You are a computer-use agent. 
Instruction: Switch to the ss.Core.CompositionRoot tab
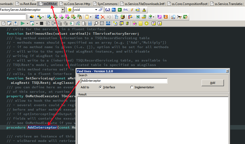[187, 4]
